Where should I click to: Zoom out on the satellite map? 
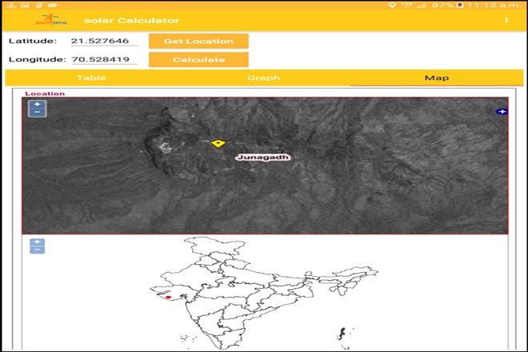[x=38, y=113]
